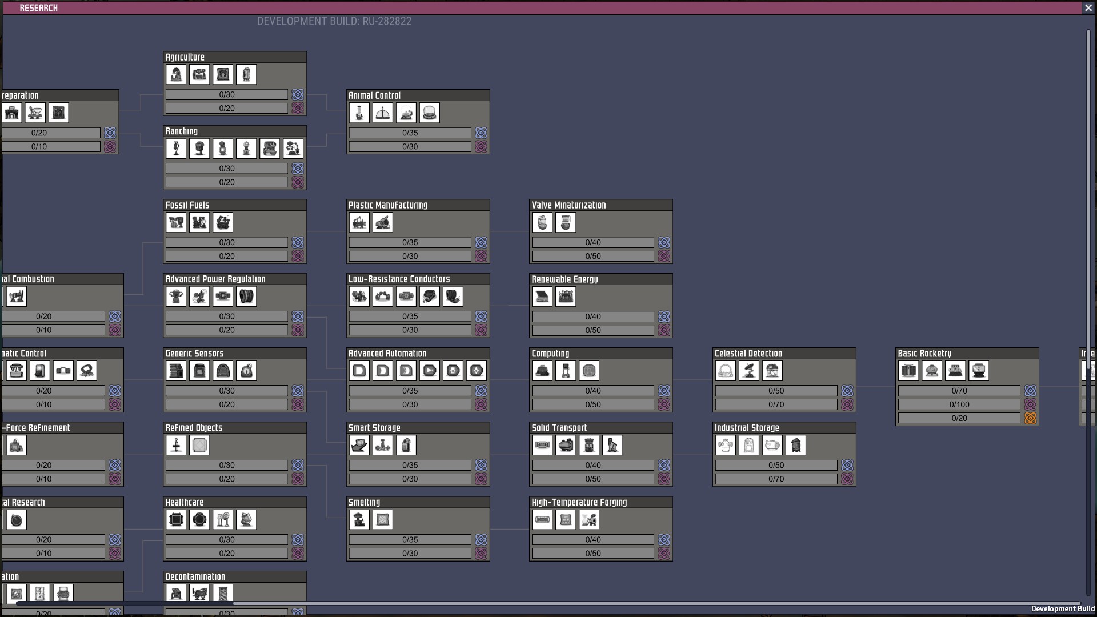The width and height of the screenshot is (1097, 617).
Task: Click the large wire coil icon in Advanced Power Regulation
Action: pos(246,297)
